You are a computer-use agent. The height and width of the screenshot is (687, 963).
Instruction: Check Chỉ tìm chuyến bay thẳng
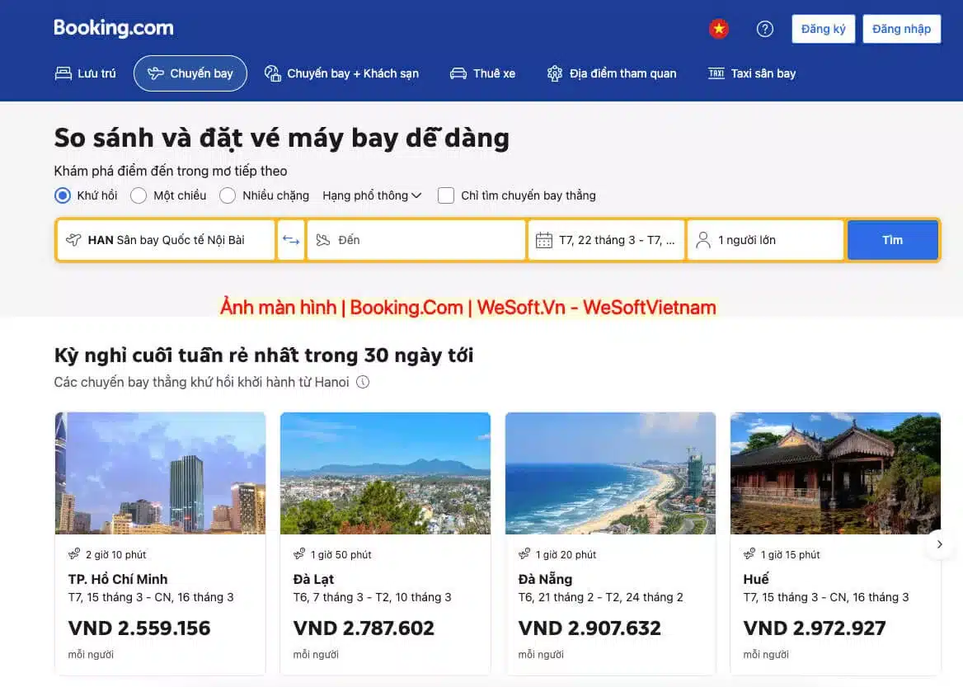point(446,195)
